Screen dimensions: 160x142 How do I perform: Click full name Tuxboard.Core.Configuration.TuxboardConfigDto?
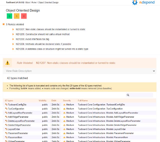coord(101,105)
